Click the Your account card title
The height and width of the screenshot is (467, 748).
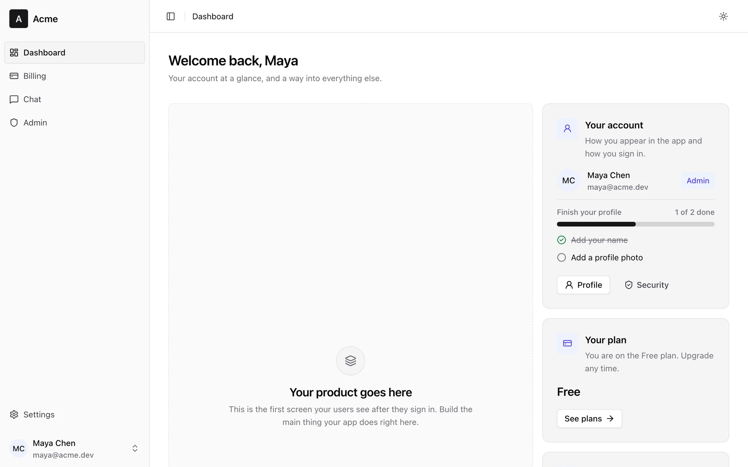[x=614, y=125]
